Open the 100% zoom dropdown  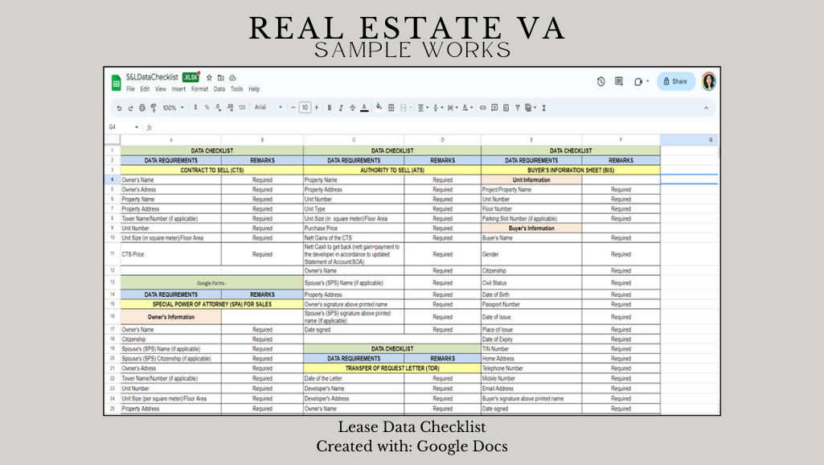[173, 108]
